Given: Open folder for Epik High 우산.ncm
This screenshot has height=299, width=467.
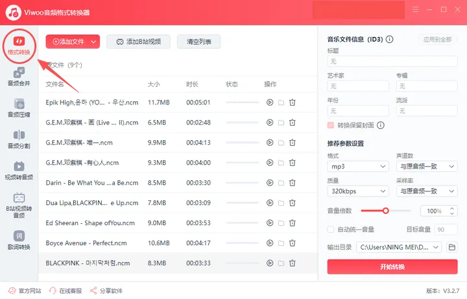Looking at the screenshot, I should (281, 102).
